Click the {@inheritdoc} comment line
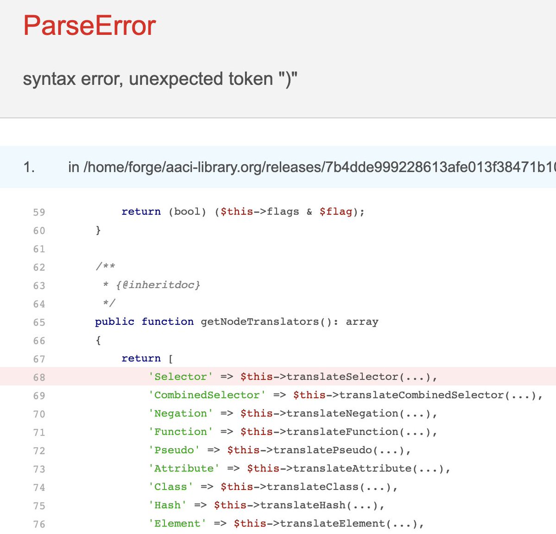The width and height of the screenshot is (556, 534). click(x=152, y=285)
